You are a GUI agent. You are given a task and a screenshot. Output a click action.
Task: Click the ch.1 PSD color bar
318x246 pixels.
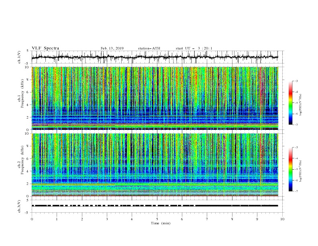point(290,103)
